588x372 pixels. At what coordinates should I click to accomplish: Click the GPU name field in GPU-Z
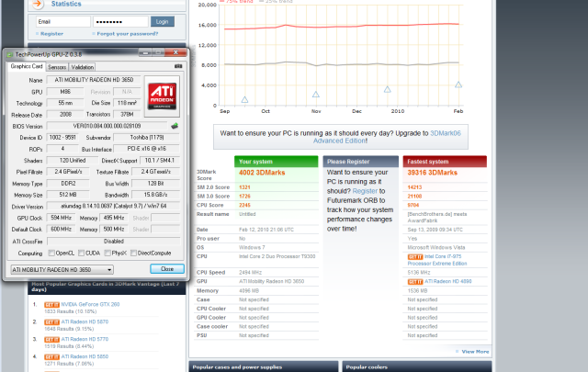[94, 80]
